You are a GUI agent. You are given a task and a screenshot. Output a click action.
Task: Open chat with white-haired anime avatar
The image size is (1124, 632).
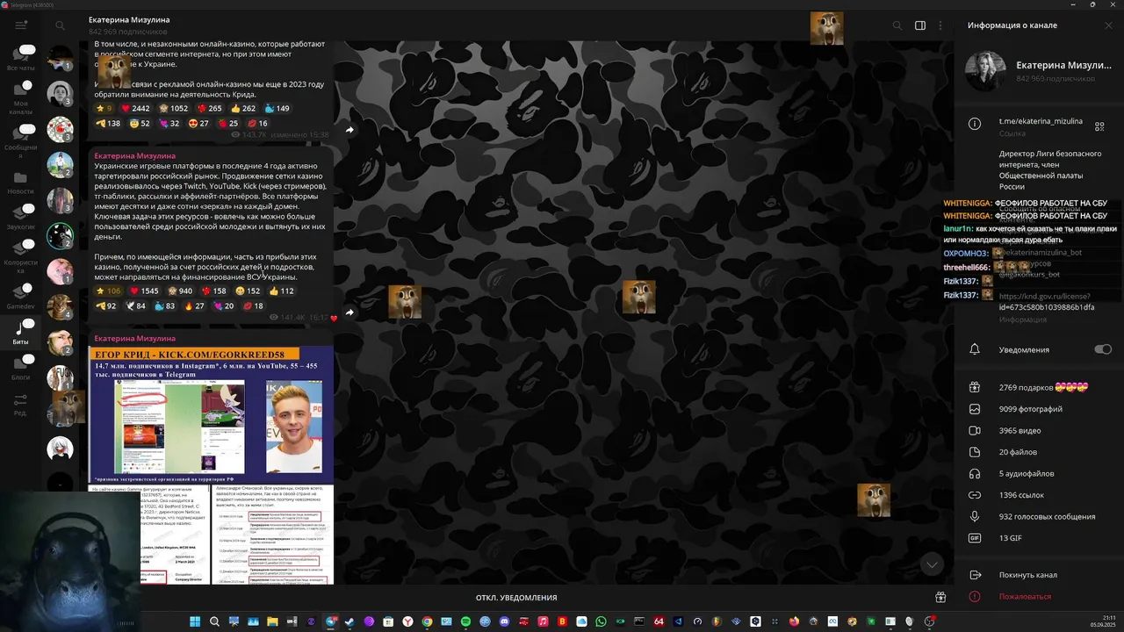point(60,448)
